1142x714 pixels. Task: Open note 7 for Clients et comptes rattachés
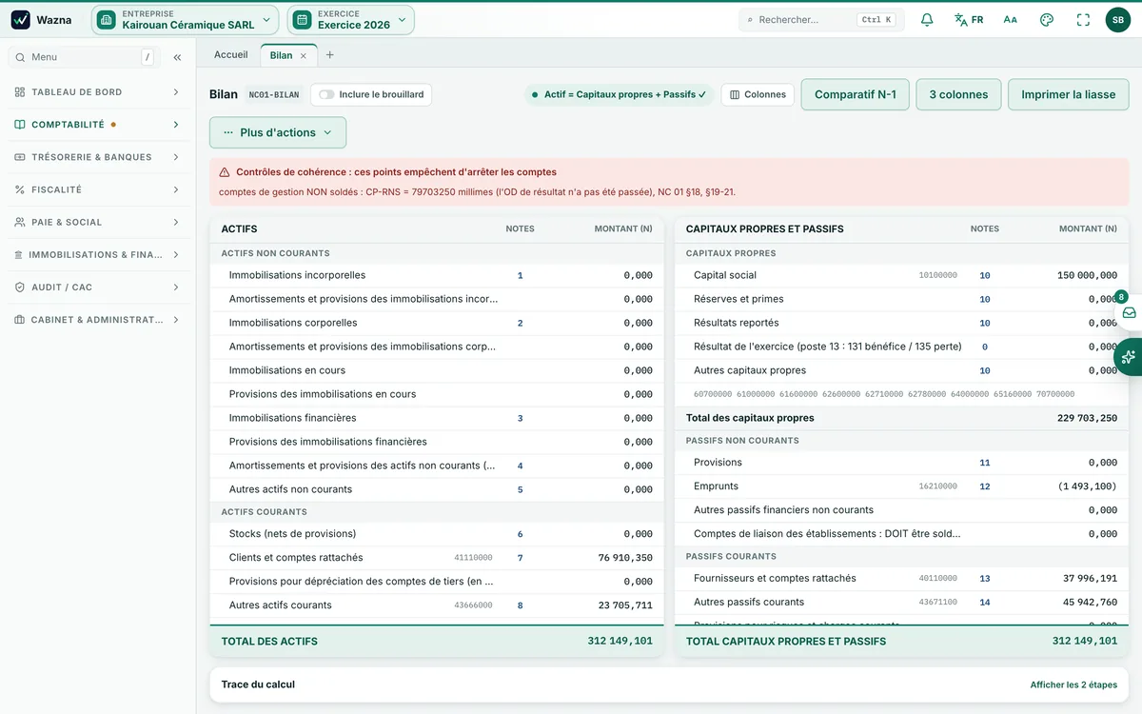[521, 558]
